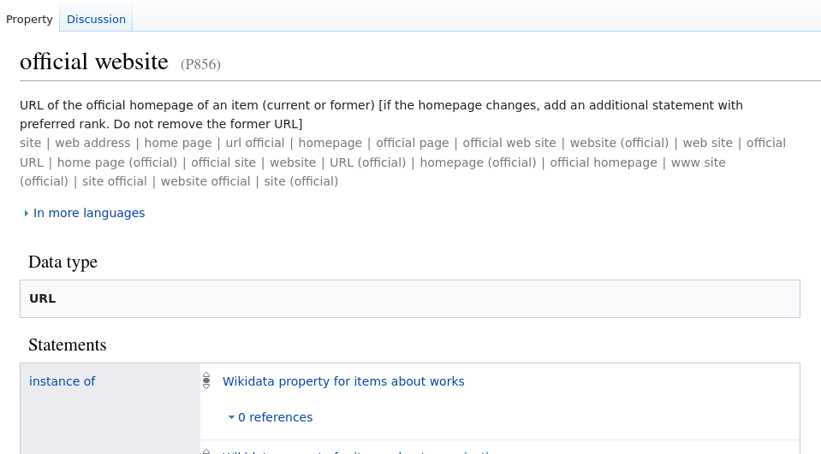Switch to the Discussion tab

(x=96, y=19)
